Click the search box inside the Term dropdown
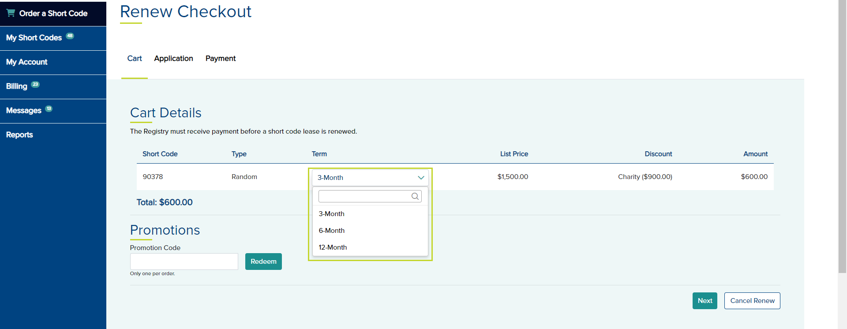Viewport: 847px width, 329px height. 364,196
